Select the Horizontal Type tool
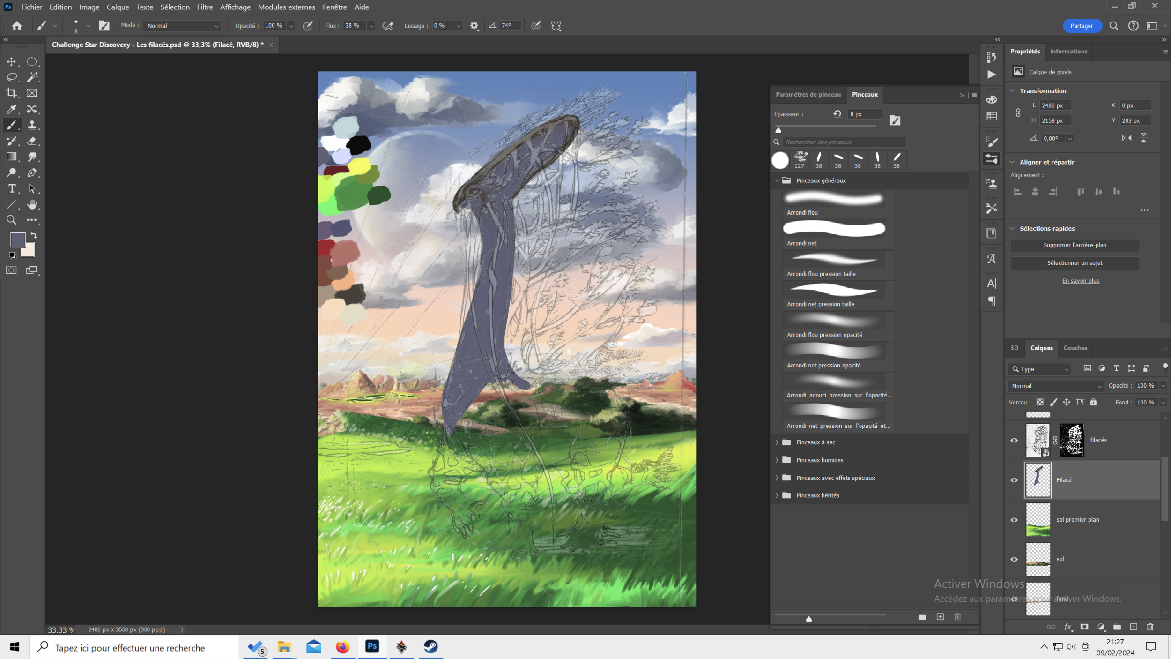The width and height of the screenshot is (1171, 659). pyautogui.click(x=12, y=189)
